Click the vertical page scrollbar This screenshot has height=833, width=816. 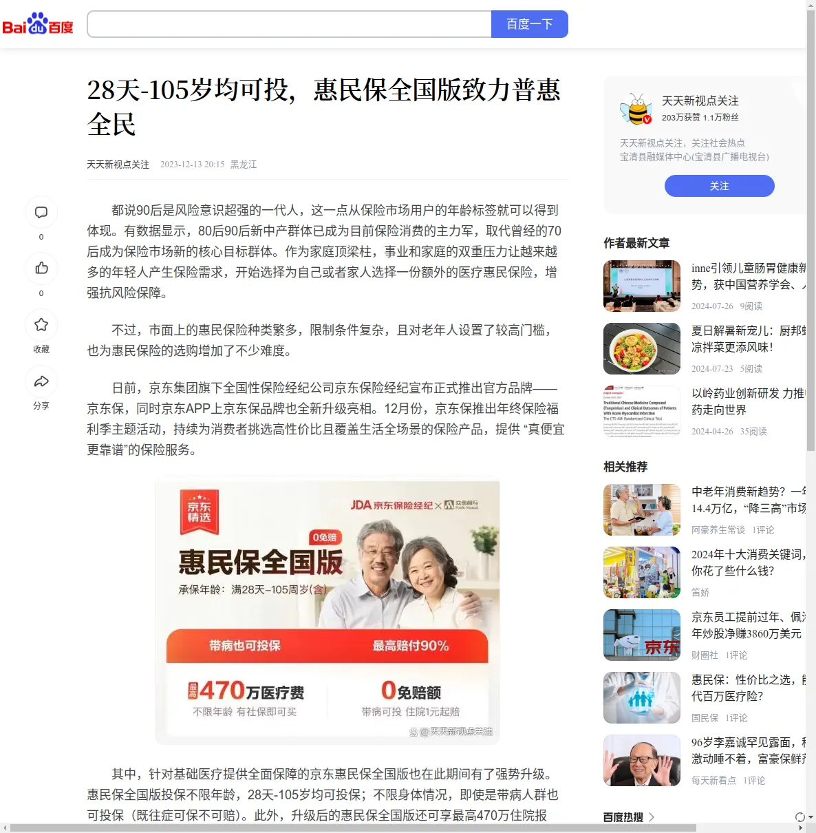tap(810, 231)
